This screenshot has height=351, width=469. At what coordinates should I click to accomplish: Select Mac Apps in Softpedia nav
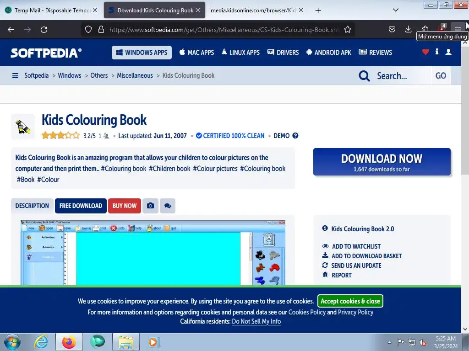pos(196,53)
